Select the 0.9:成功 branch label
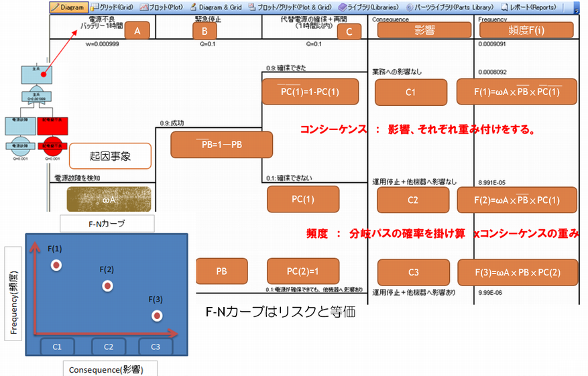588x376 pixels. 172,123
